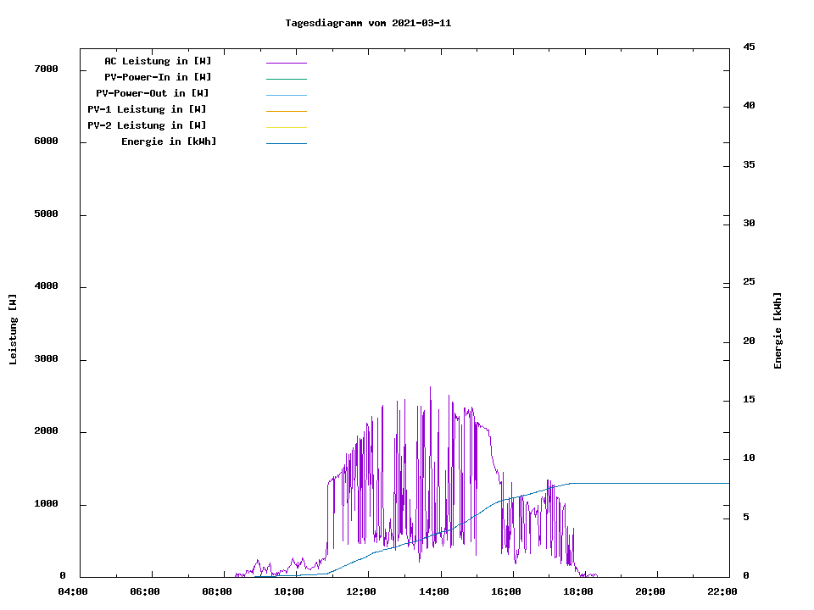Click the yellow PV-2 Leistung legend line sample

click(x=286, y=127)
